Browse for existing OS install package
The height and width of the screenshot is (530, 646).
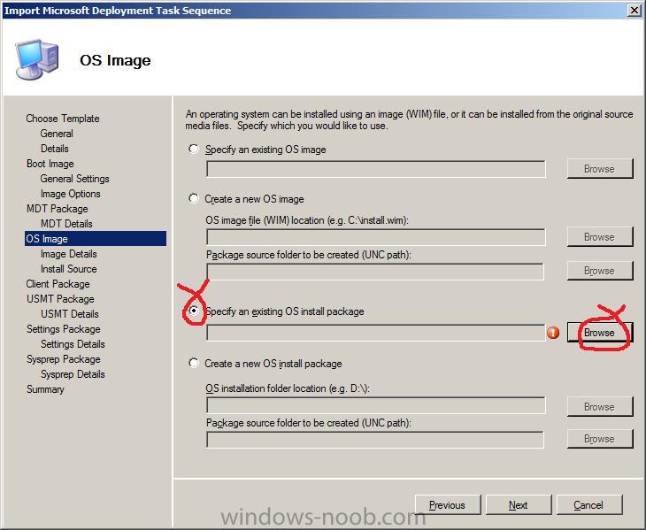[x=599, y=333]
